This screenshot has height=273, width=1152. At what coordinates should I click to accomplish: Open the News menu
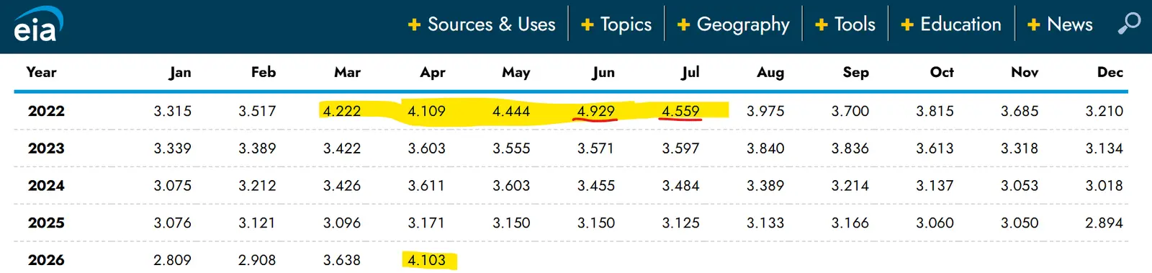1060,24
